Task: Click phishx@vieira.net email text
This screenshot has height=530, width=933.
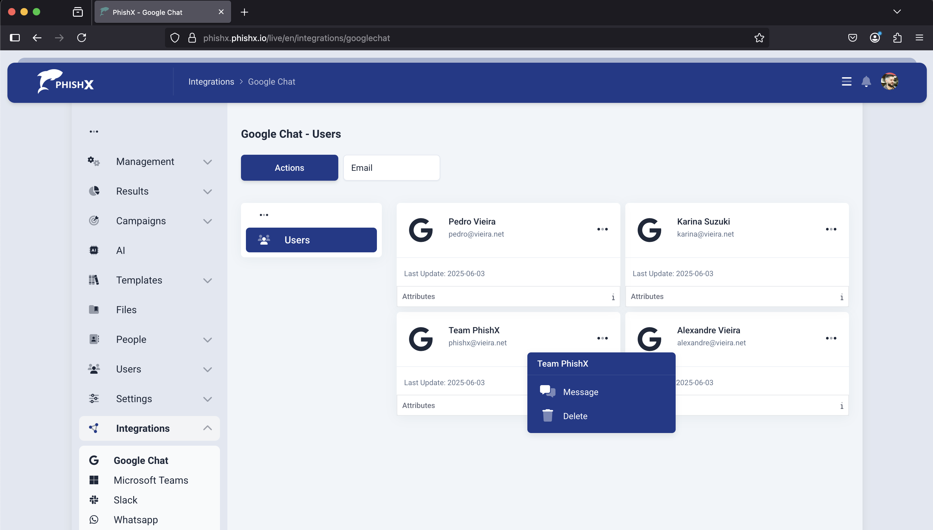Action: click(x=477, y=343)
